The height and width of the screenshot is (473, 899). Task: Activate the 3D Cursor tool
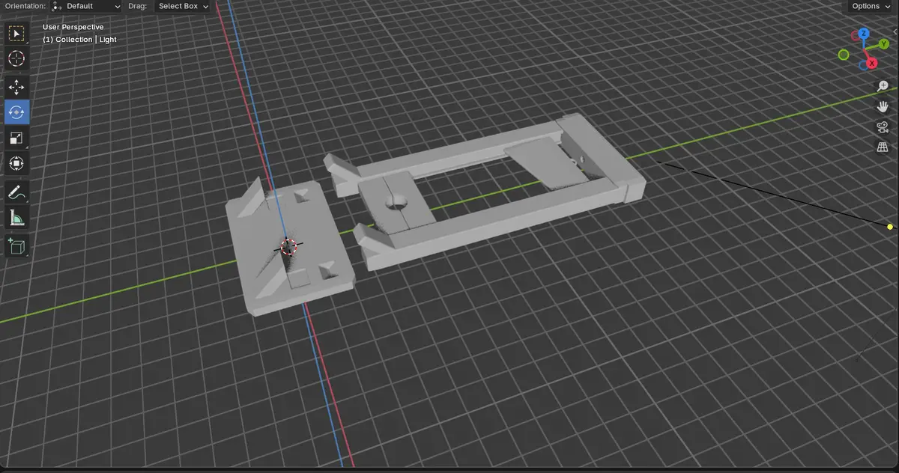pos(16,58)
